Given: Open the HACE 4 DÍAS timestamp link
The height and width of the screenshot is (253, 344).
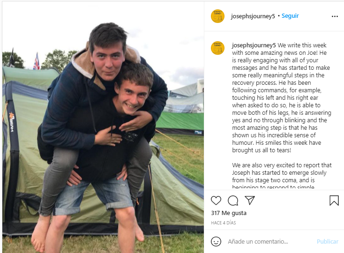Looking at the screenshot, I should [x=224, y=223].
